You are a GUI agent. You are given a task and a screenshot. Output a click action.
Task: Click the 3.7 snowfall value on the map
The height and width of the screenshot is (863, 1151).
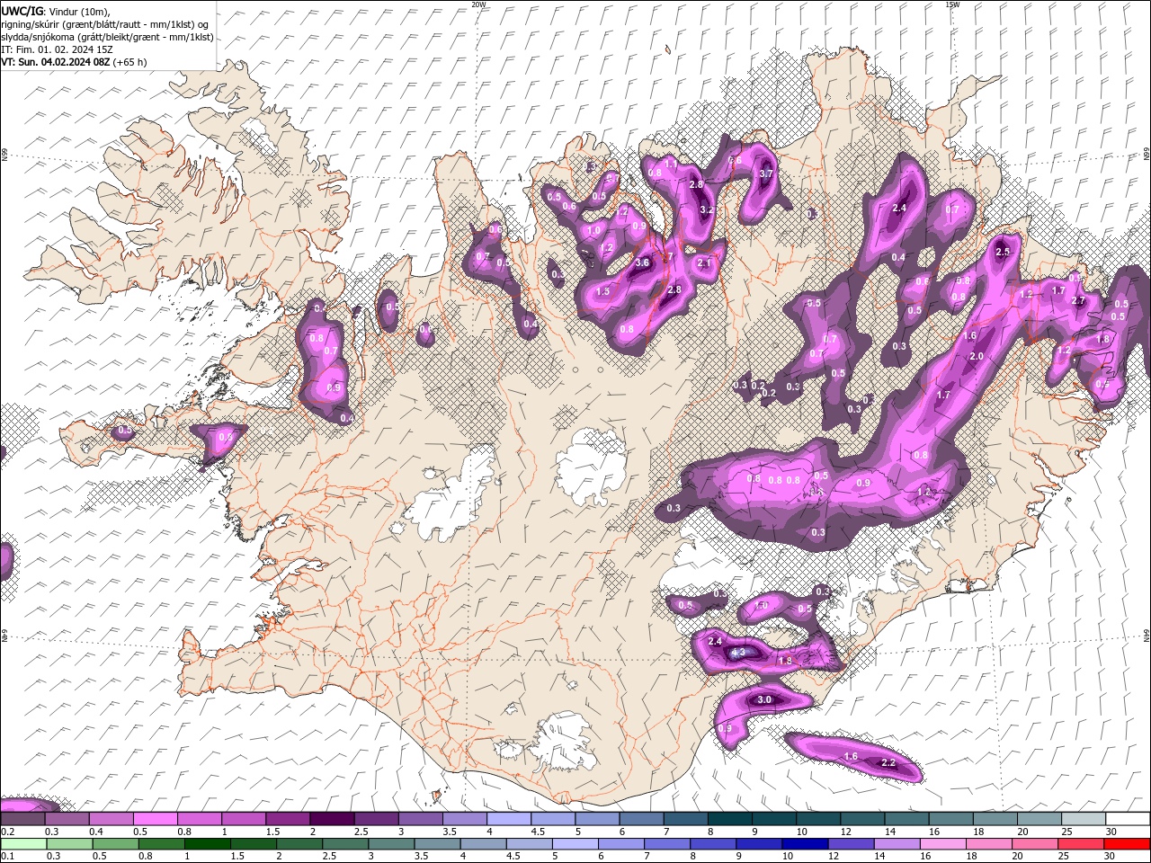pos(766,173)
